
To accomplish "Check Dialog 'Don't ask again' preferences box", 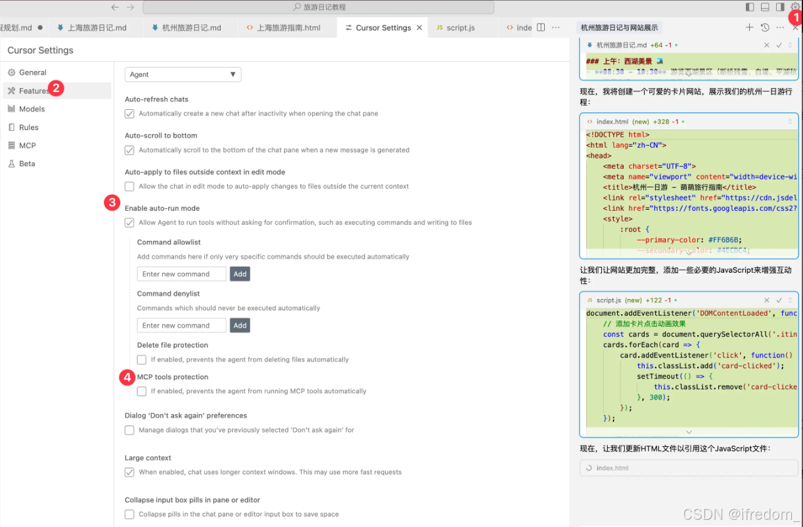I will (x=129, y=430).
